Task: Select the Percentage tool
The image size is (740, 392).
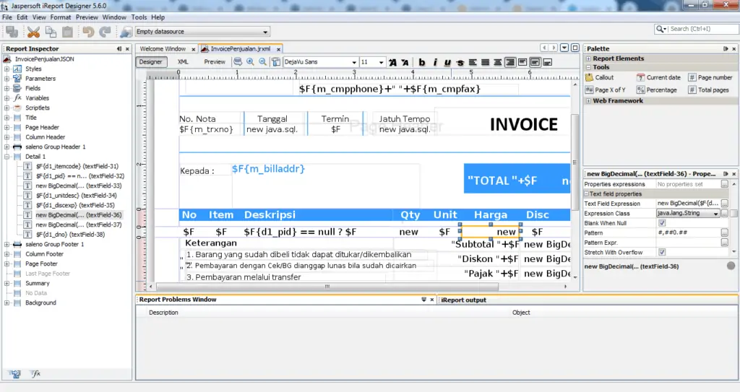Action: click(656, 90)
